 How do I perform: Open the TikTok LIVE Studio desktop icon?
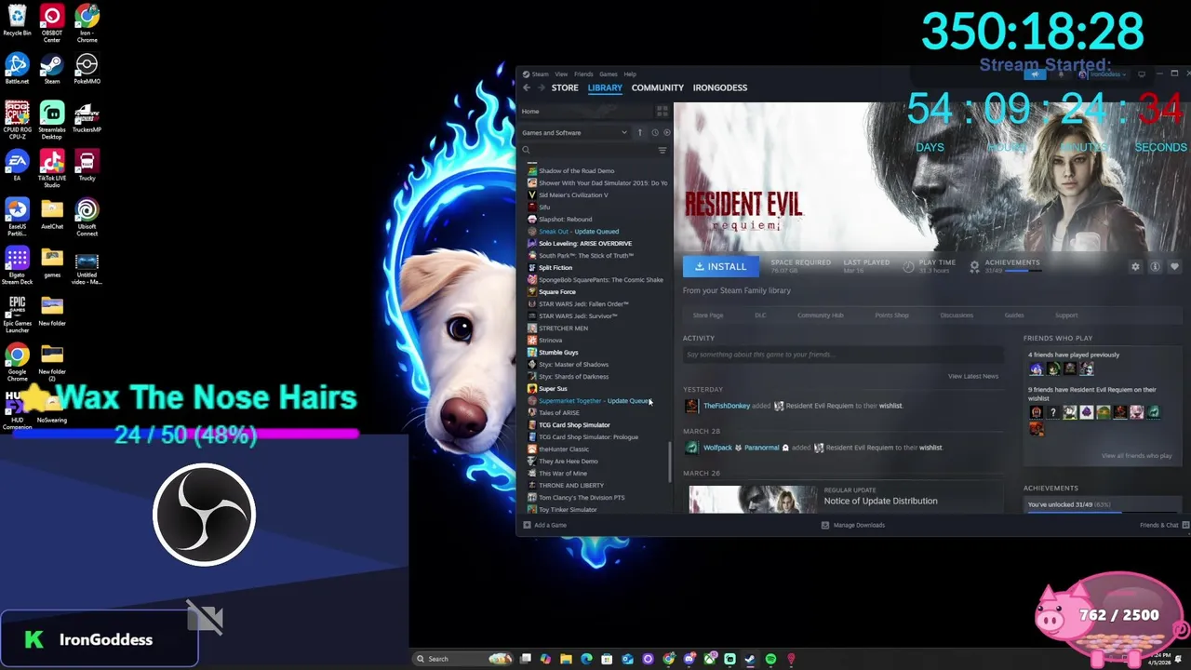[52, 169]
